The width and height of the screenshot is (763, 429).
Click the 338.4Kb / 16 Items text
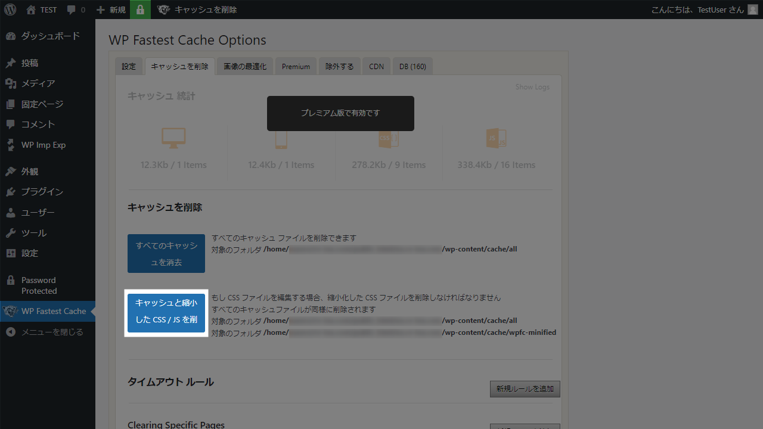pyautogui.click(x=497, y=165)
